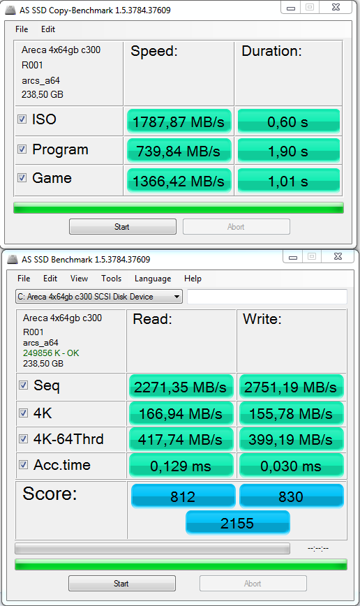Click the arcs_a64 driver label in Benchmark window

pyautogui.click(x=40, y=343)
